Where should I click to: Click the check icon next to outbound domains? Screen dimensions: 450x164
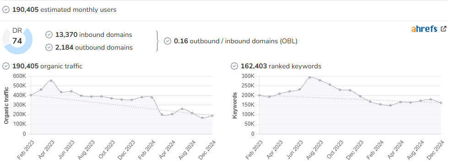coord(49,47)
